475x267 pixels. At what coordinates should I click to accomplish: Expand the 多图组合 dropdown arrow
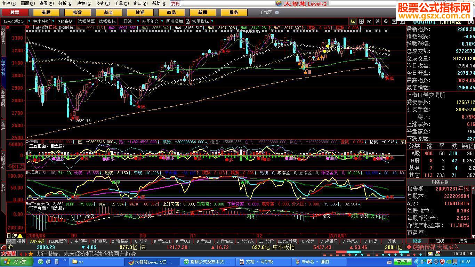pos(161,21)
